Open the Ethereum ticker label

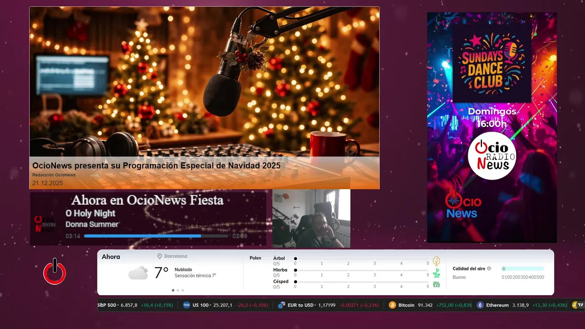coord(497,305)
